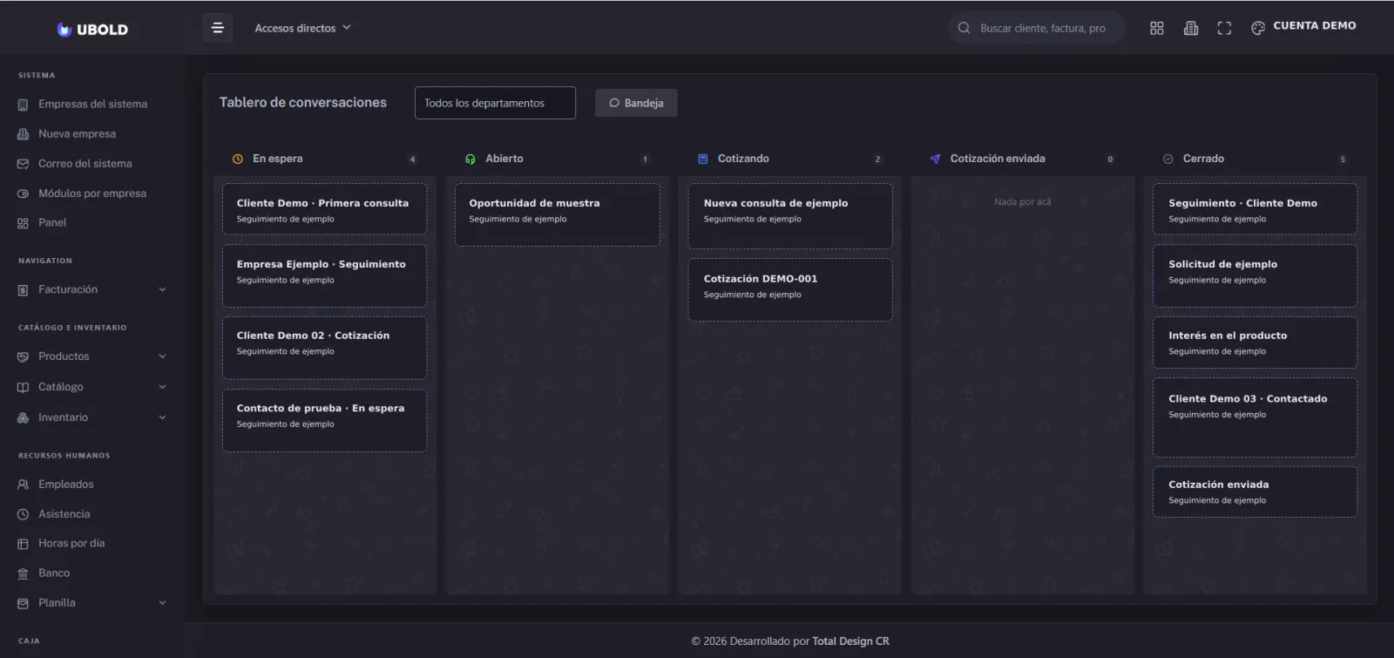Toggle fullscreen mode icon
Image resolution: width=1394 pixels, height=658 pixels.
click(1224, 28)
